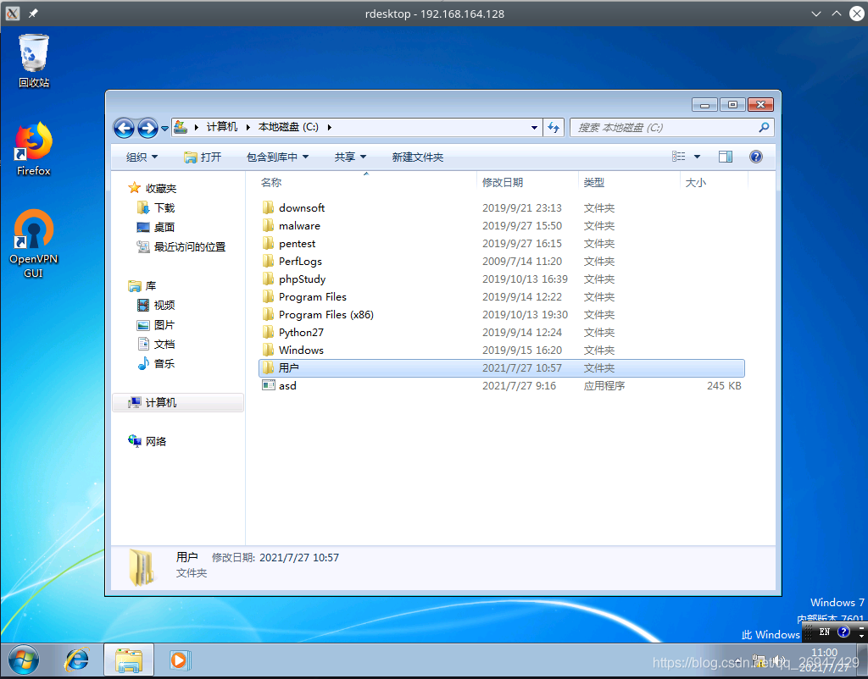This screenshot has height=679, width=868.
Task: Click the EN language indicator
Action: click(824, 632)
